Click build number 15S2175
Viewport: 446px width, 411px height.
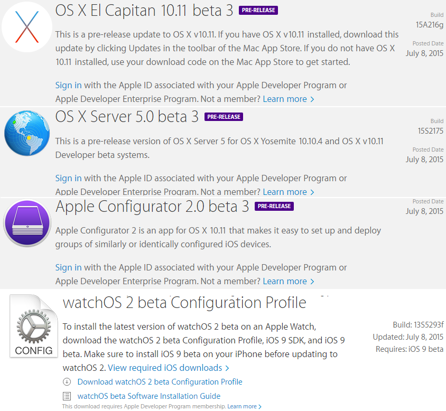[x=430, y=131]
